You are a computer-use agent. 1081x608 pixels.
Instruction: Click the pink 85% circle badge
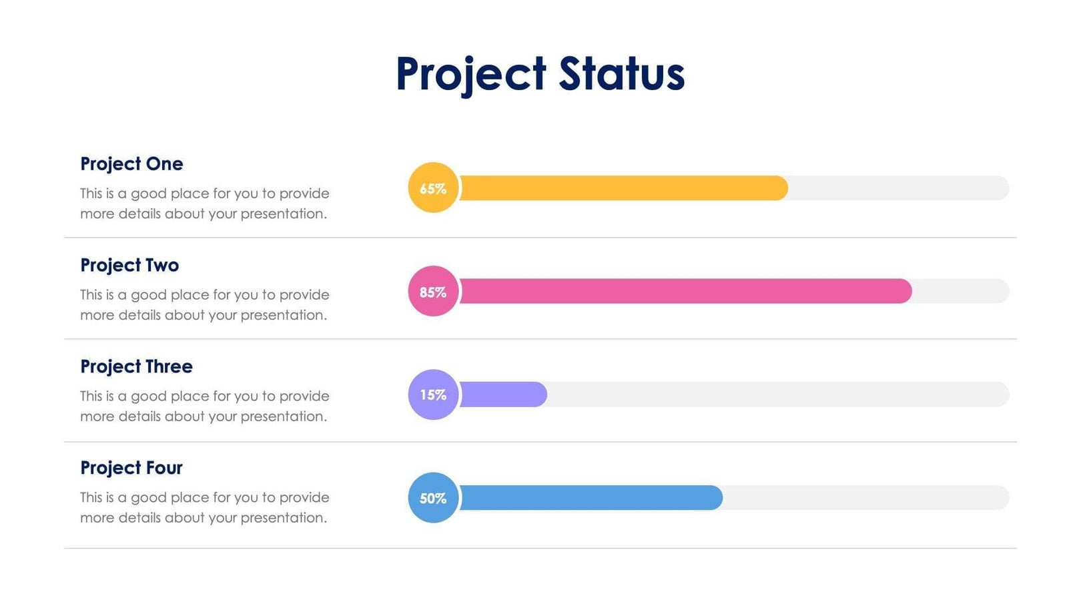433,292
